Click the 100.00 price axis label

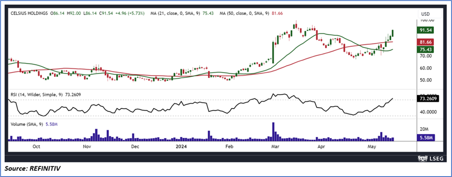click(427, 20)
